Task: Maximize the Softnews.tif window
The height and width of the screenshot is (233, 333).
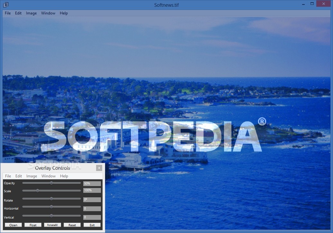Action: pos(312,4)
